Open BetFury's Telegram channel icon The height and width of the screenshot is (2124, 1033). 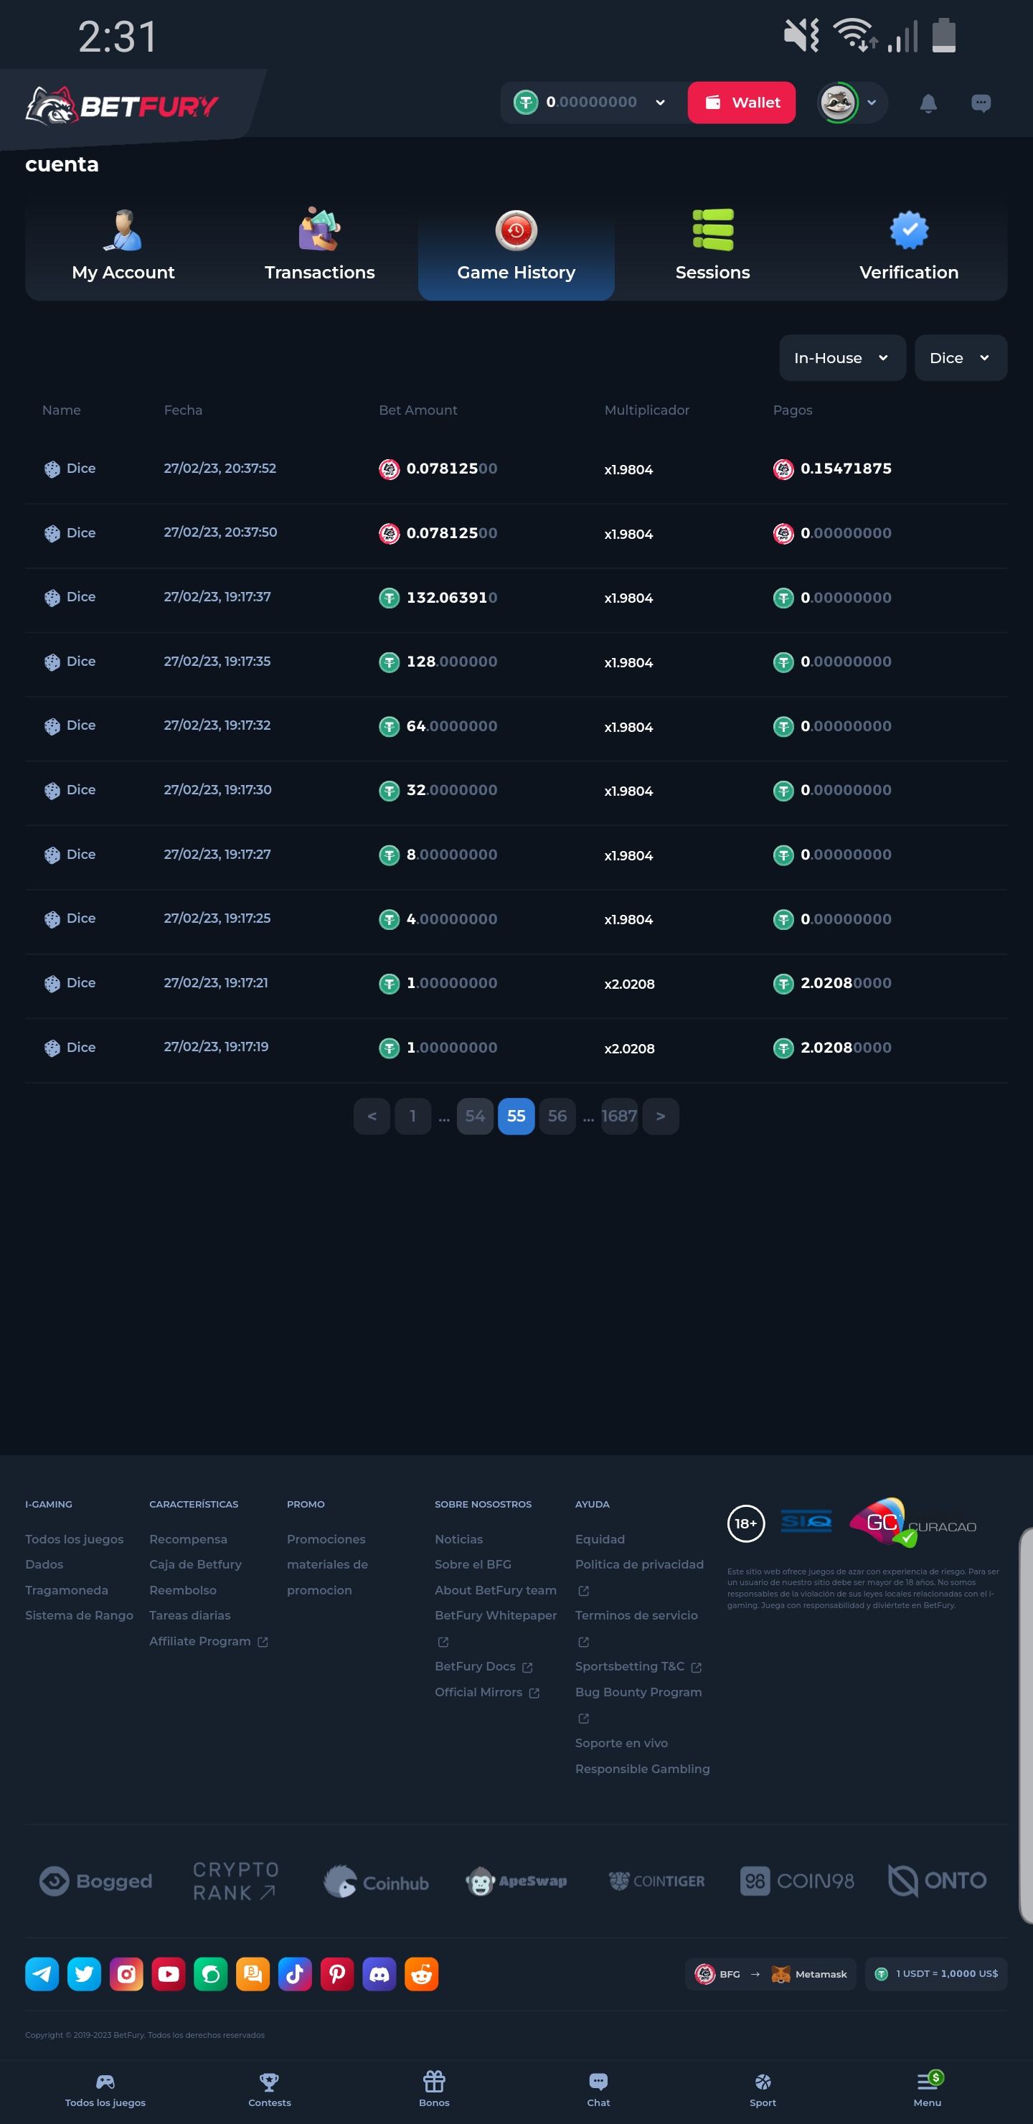[42, 1974]
